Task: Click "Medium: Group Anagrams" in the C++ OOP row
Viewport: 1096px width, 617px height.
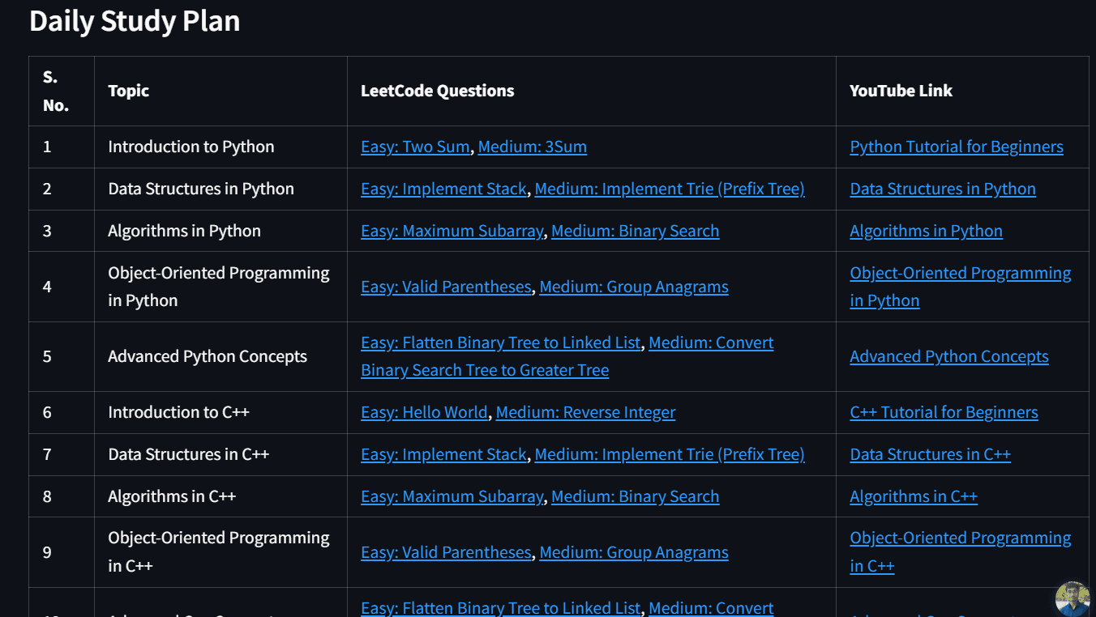Action: tap(634, 552)
